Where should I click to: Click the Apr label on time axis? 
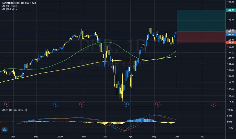[x=130, y=136]
